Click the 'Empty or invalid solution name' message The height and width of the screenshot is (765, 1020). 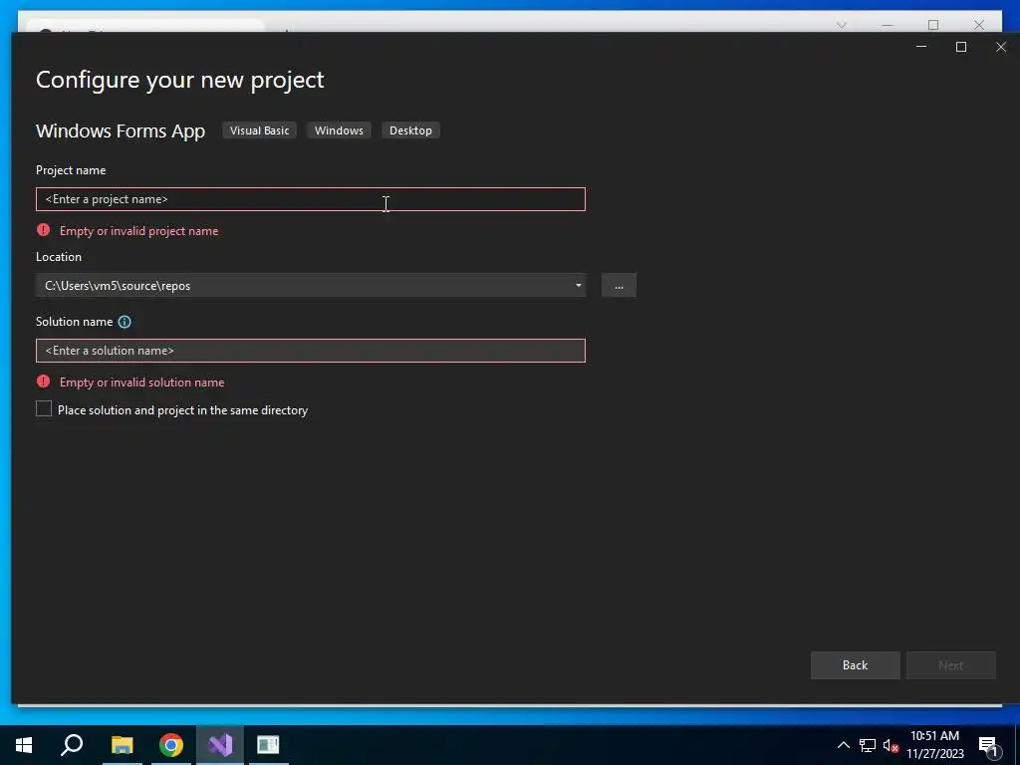pos(141,382)
